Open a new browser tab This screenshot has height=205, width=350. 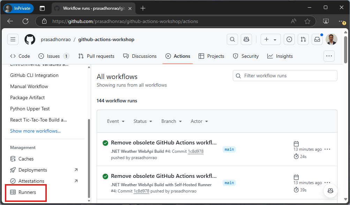tap(143, 8)
